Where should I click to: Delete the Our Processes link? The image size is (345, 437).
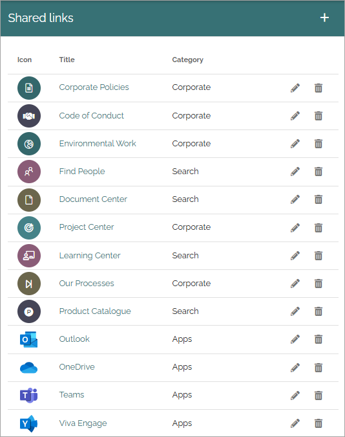point(319,284)
